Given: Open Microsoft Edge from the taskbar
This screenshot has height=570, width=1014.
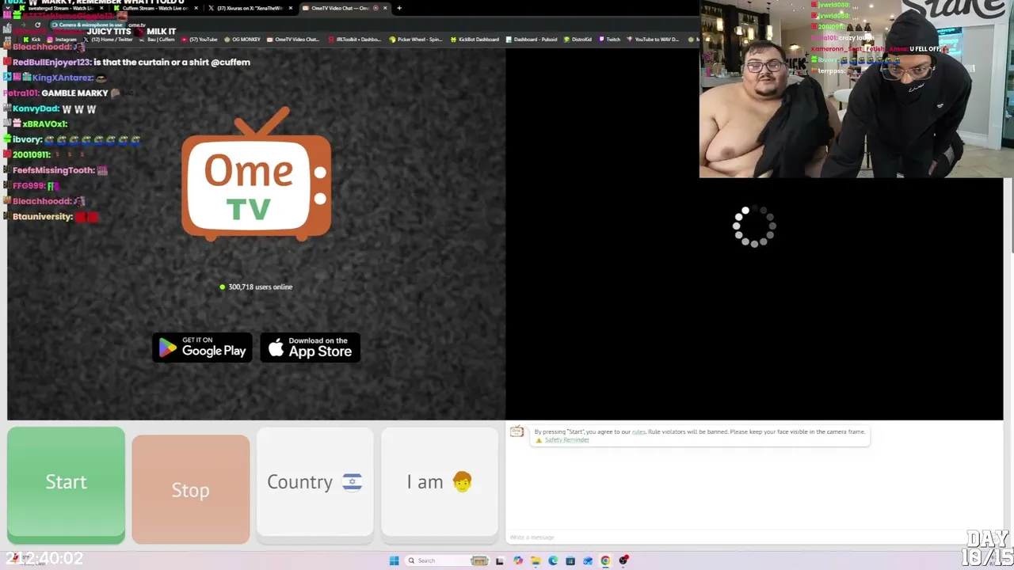Looking at the screenshot, I should (x=553, y=560).
